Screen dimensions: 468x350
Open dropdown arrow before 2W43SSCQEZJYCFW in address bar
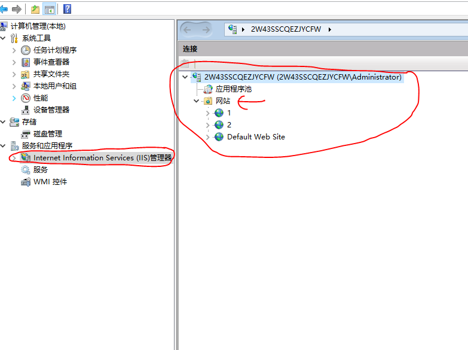243,29
